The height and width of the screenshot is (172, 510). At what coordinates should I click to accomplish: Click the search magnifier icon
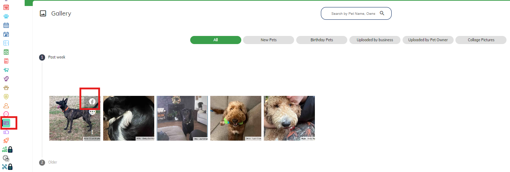(x=382, y=13)
